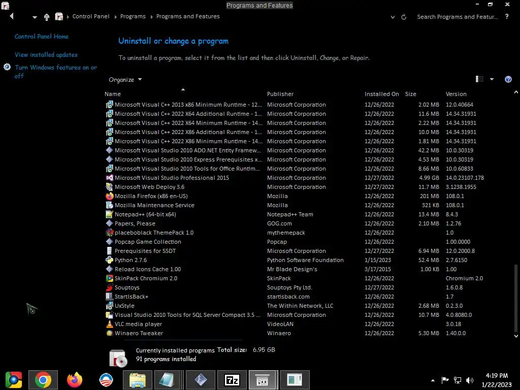Click the volume speaker tray icon
Viewport: 520px width, 390px height.
470,380
